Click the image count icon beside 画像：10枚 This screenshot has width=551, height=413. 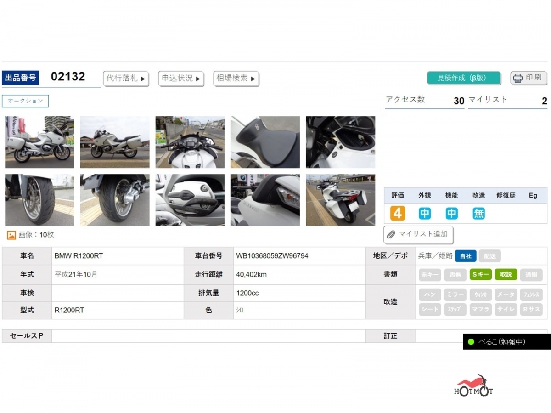pos(11,235)
